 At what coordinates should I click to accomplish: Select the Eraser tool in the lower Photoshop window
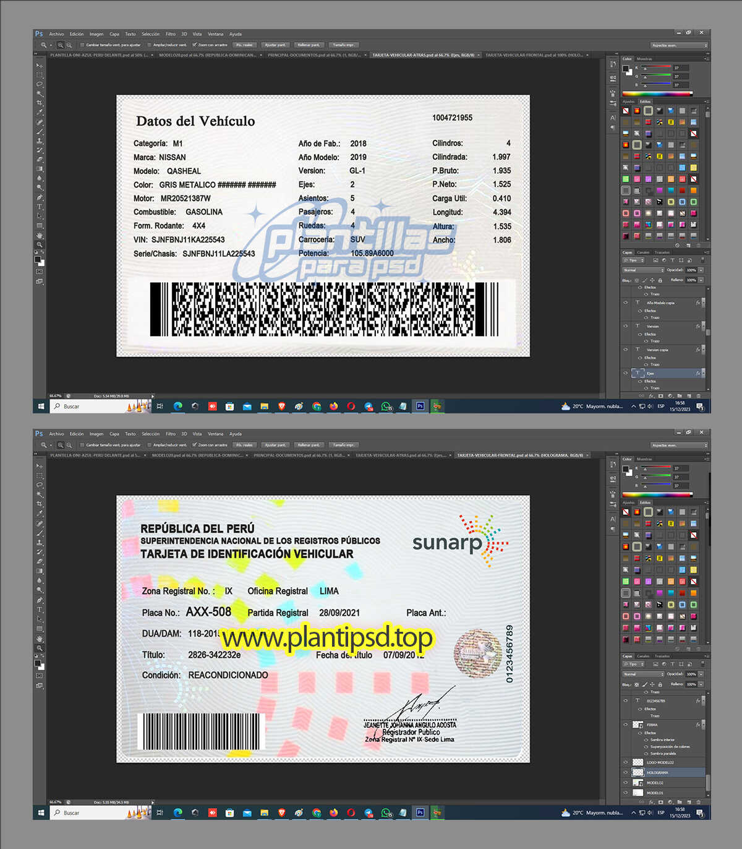pyautogui.click(x=40, y=561)
